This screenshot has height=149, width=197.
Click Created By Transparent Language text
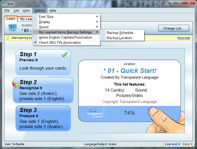(x=129, y=77)
